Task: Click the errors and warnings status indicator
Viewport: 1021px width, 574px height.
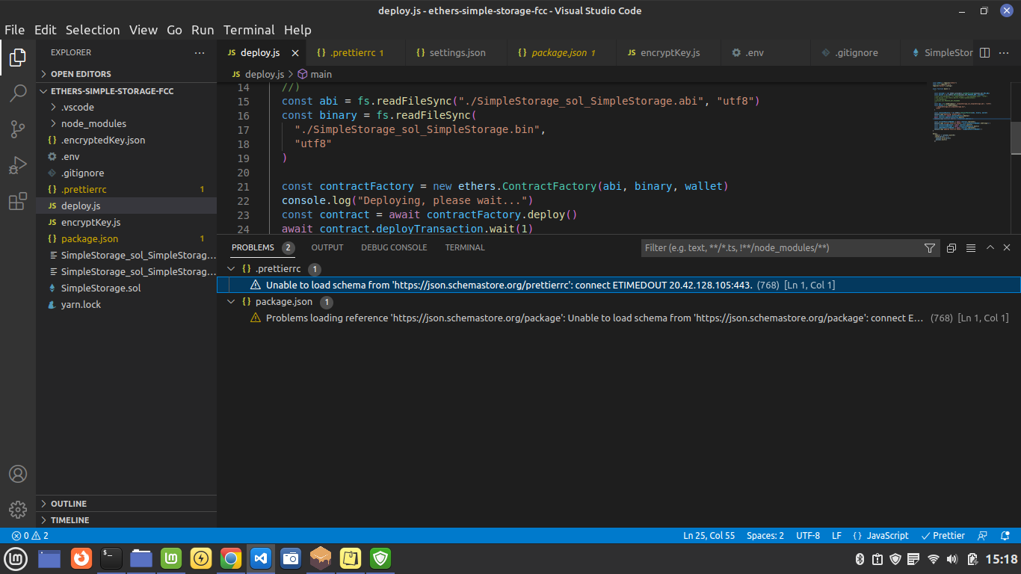Action: 30,536
